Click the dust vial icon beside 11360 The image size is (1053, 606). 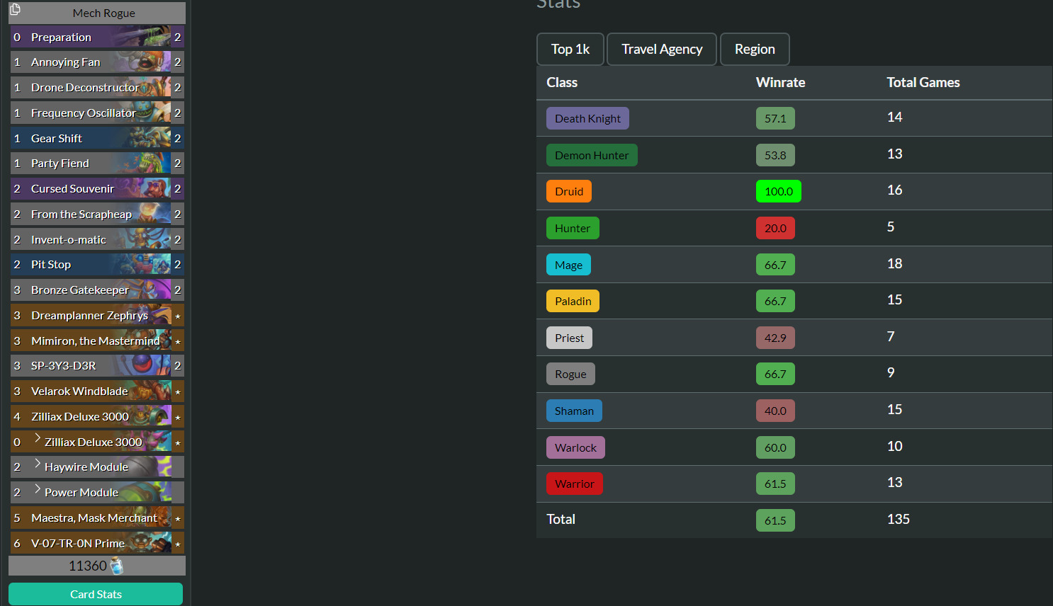click(117, 566)
